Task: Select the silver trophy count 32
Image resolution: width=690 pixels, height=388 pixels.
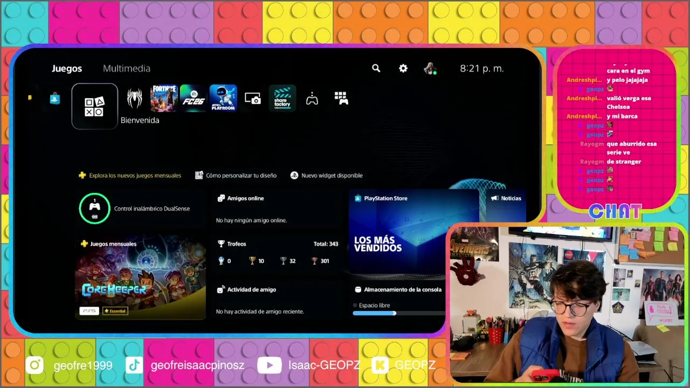Action: coord(288,261)
